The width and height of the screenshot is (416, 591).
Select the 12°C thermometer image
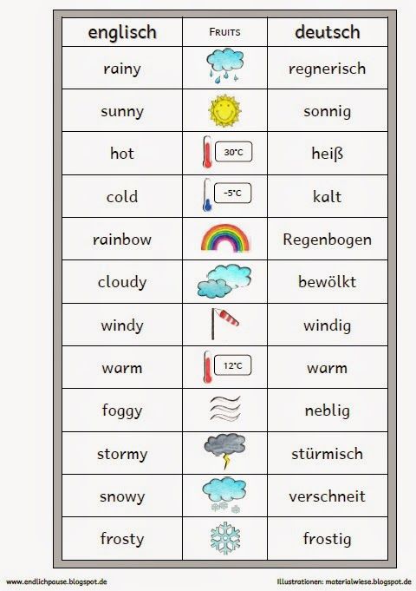point(227,367)
